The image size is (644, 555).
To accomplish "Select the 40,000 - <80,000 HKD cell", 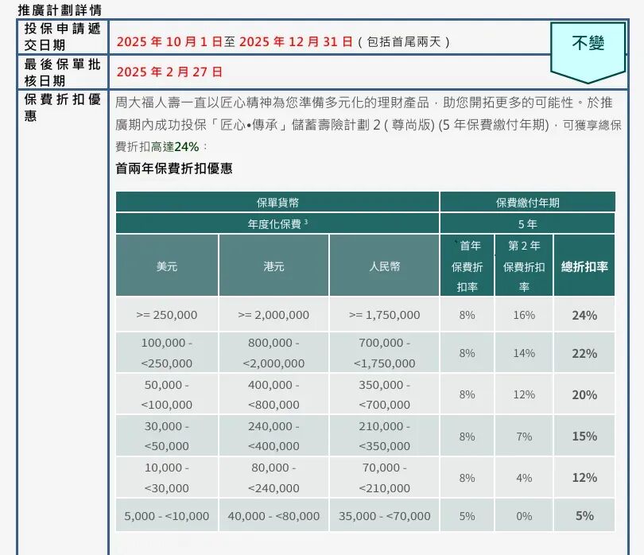I will [x=274, y=516].
